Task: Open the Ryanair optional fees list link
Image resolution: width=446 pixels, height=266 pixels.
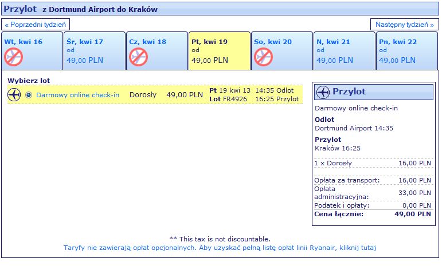Action: click(220, 248)
